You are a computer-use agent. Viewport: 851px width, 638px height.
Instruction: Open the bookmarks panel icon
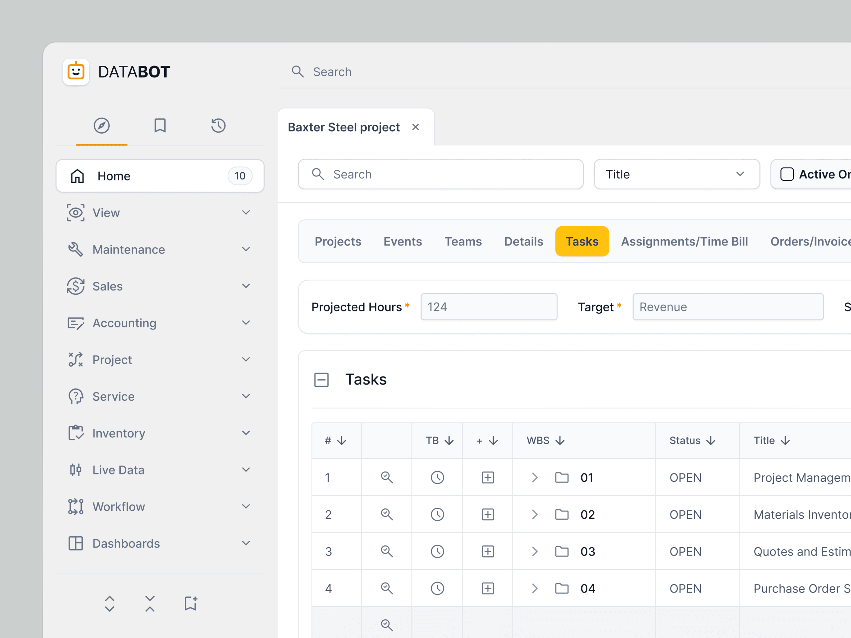click(160, 125)
